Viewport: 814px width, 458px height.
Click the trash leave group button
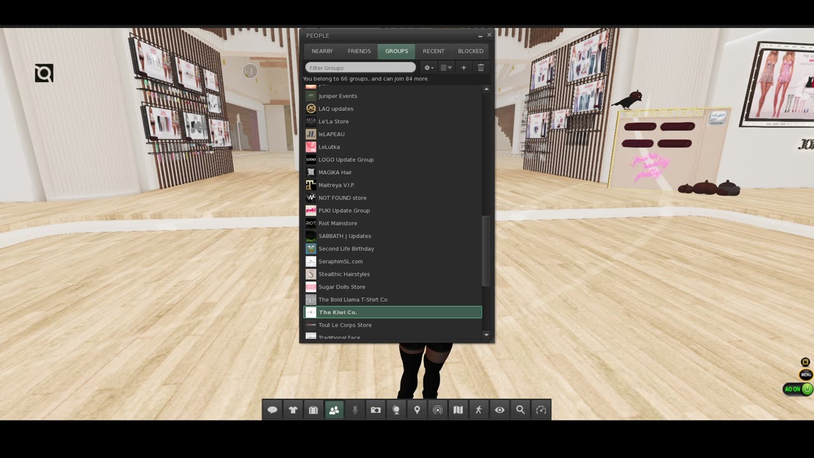481,67
